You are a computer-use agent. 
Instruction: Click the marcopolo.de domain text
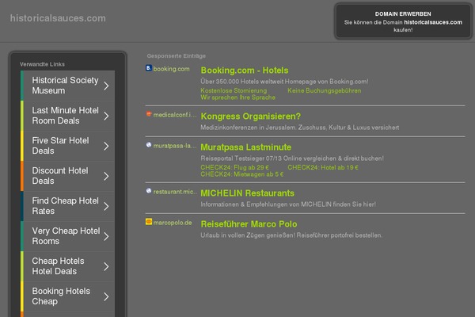[173, 223]
